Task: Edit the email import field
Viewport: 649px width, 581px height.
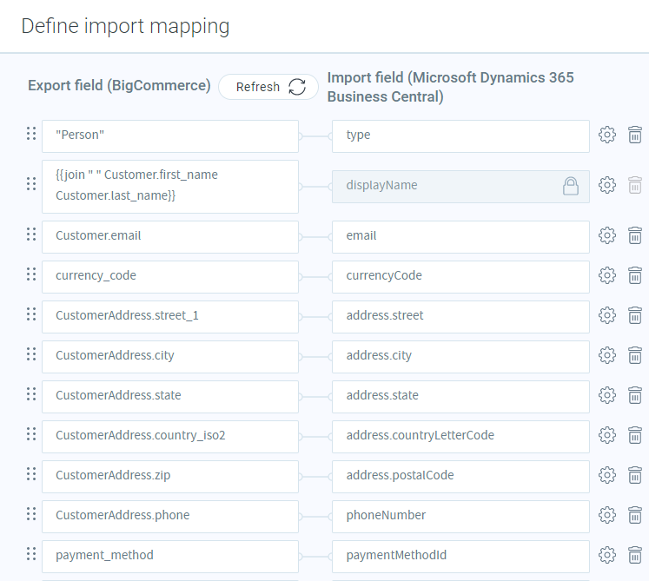Action: [460, 237]
